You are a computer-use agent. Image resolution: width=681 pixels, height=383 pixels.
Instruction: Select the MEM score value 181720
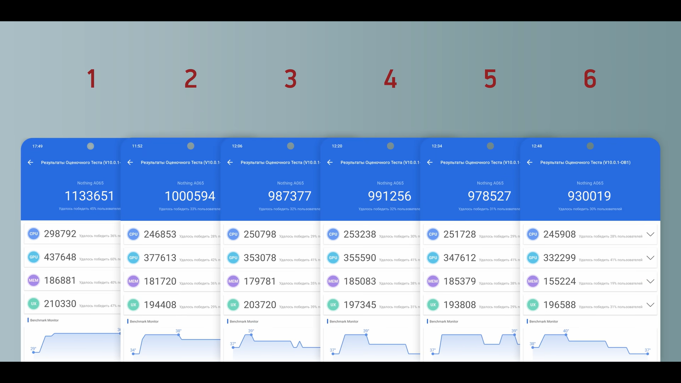160,281
